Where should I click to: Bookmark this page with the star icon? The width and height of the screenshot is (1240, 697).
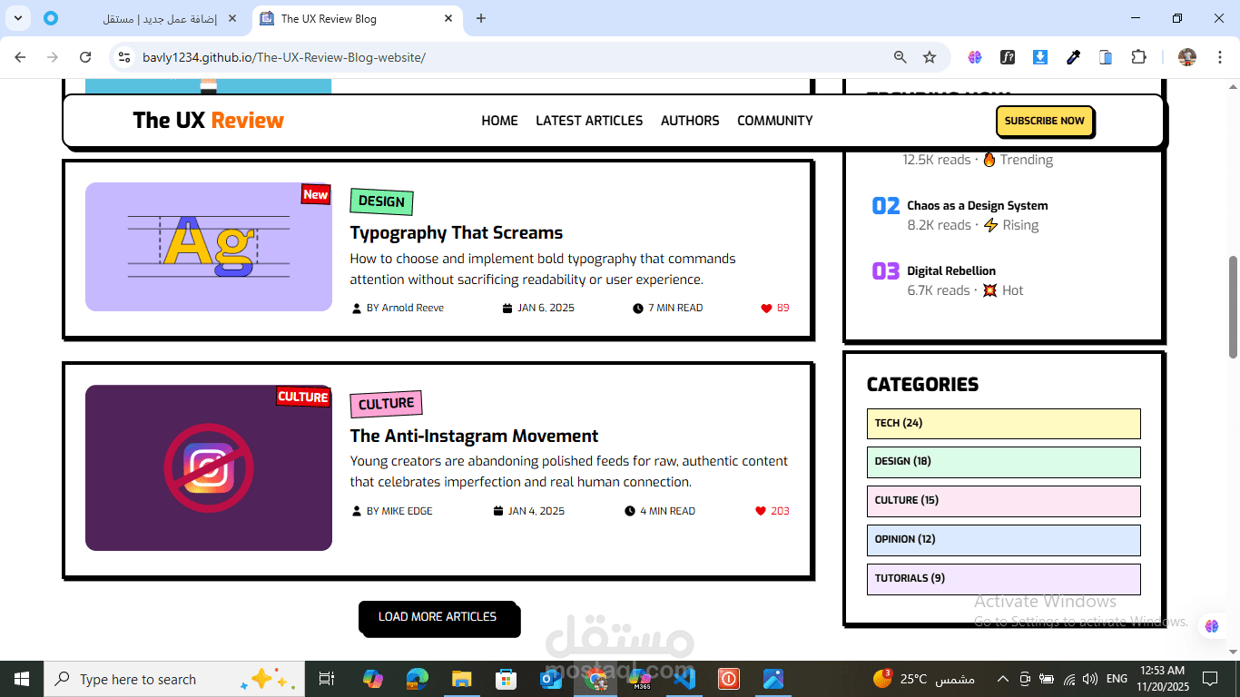coord(930,57)
